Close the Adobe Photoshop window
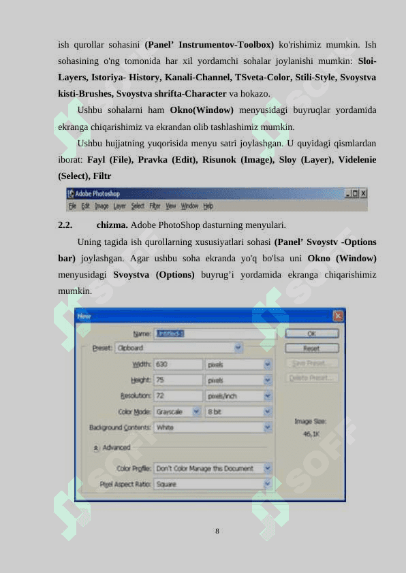The width and height of the screenshot is (406, 573). click(363, 194)
